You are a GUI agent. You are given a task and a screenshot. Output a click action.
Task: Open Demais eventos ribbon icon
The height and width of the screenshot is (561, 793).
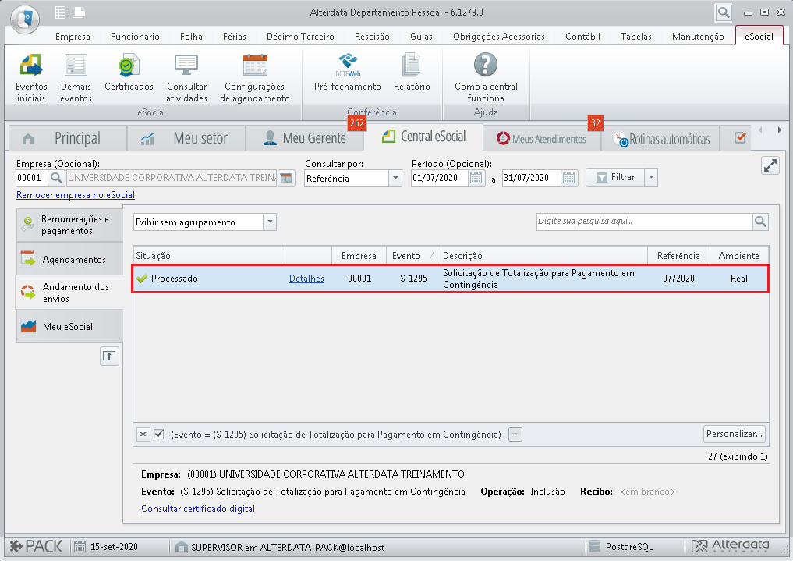[76, 78]
